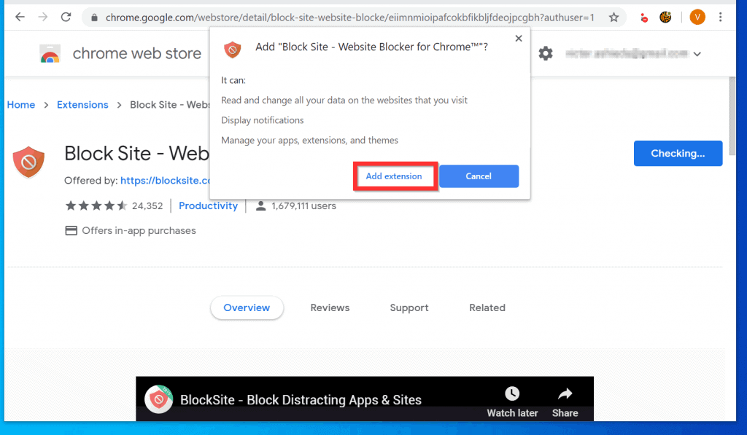This screenshot has height=435, width=747.
Task: View site security lock info
Action: pos(94,17)
